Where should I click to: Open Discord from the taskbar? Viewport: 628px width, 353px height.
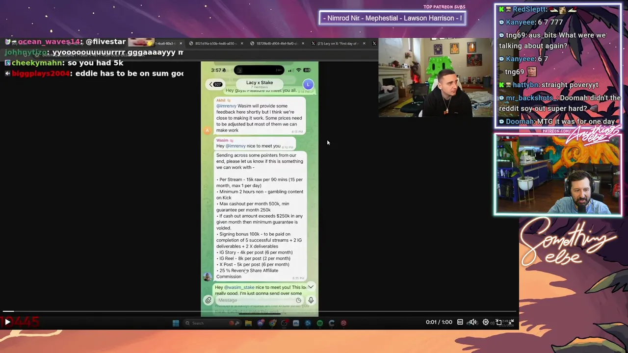(261, 323)
